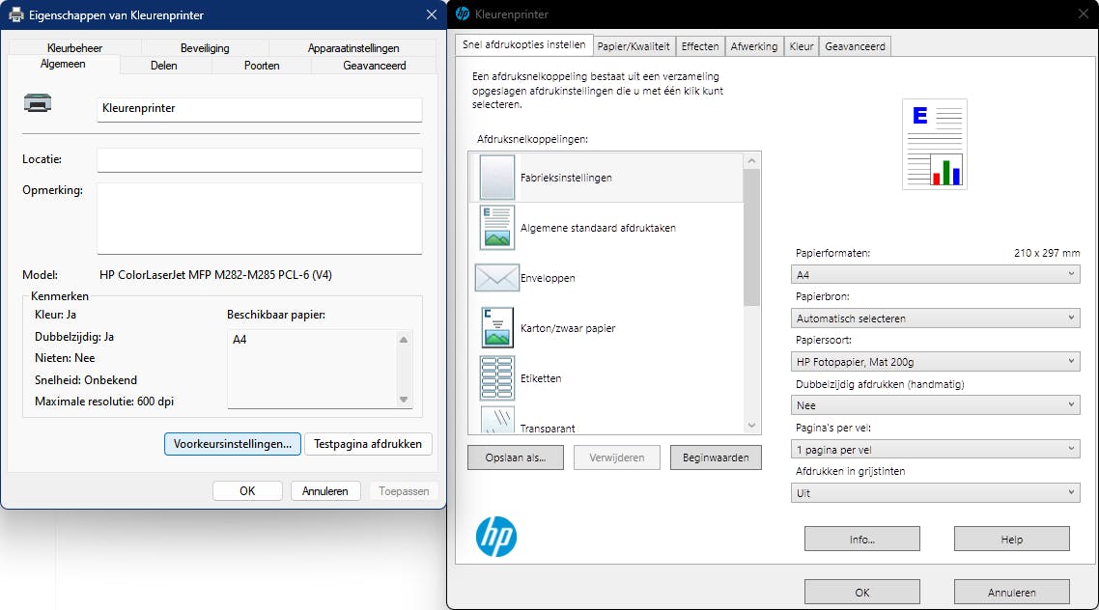The image size is (1099, 610).
Task: Switch to the Papier/Kwaliteit tab
Action: click(633, 45)
